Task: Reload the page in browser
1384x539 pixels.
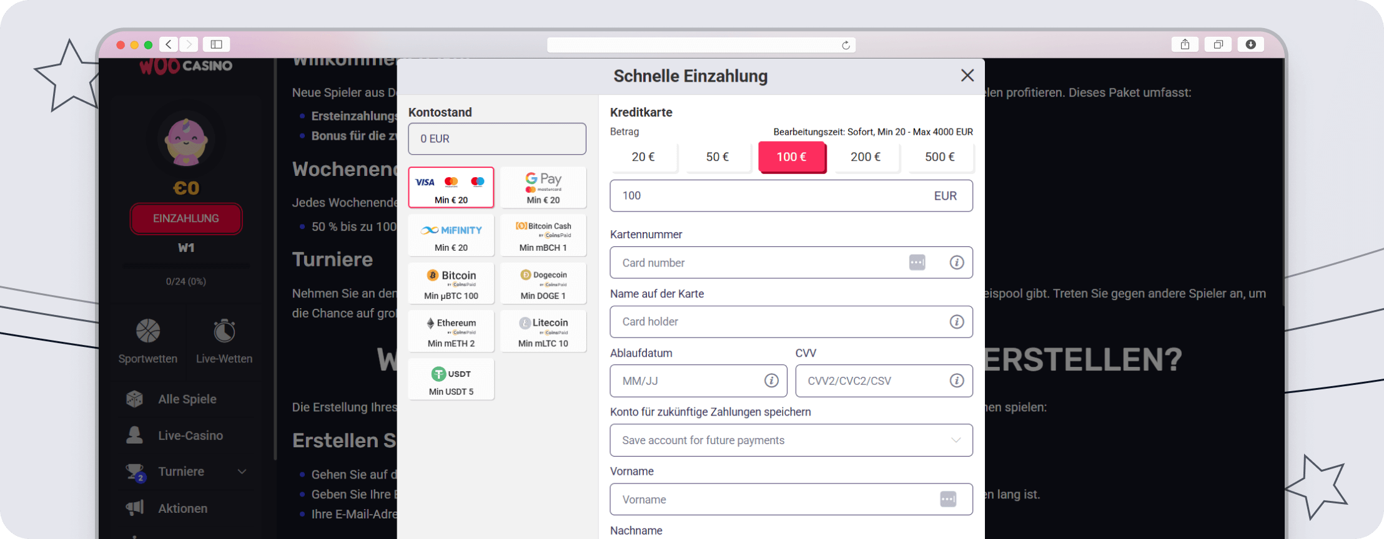Action: point(846,45)
